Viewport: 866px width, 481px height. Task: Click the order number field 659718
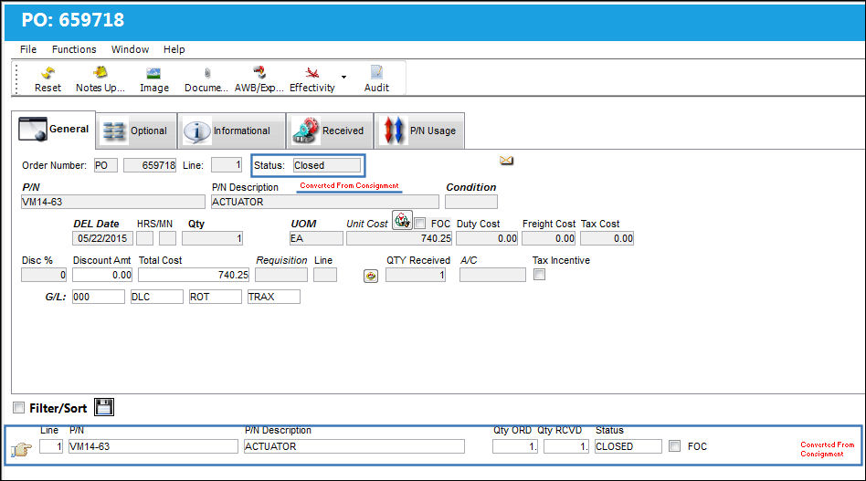(x=150, y=165)
